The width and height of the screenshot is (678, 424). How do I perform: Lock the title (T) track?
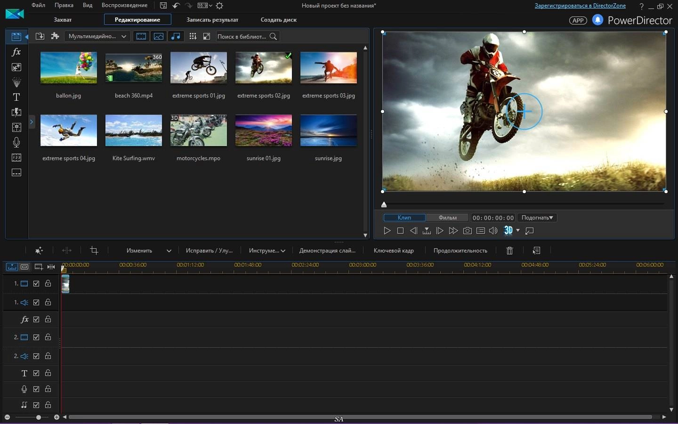[x=48, y=373]
